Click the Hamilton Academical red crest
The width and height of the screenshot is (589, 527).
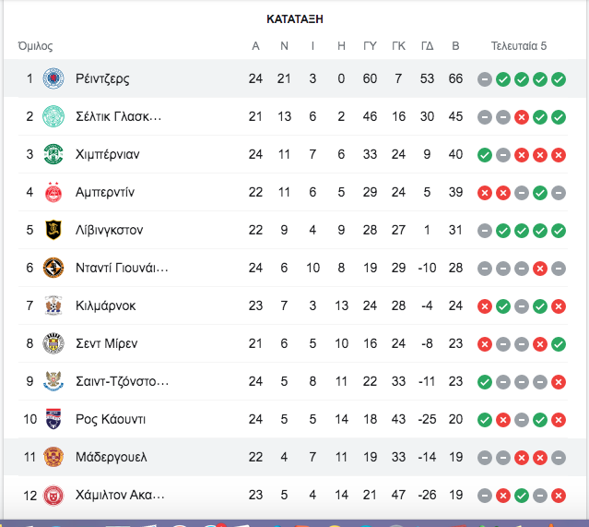(53, 495)
